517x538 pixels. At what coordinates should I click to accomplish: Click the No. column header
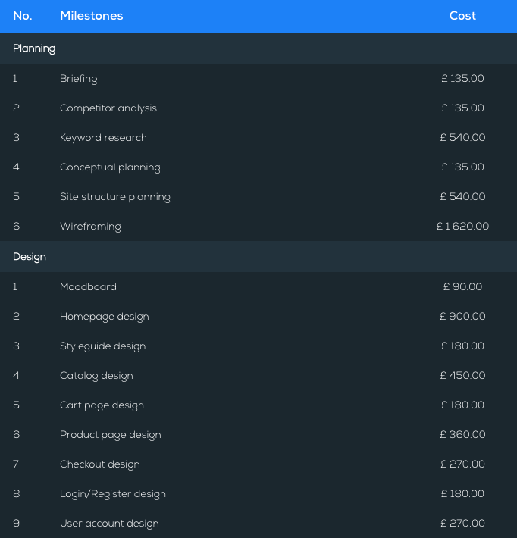tap(22, 16)
